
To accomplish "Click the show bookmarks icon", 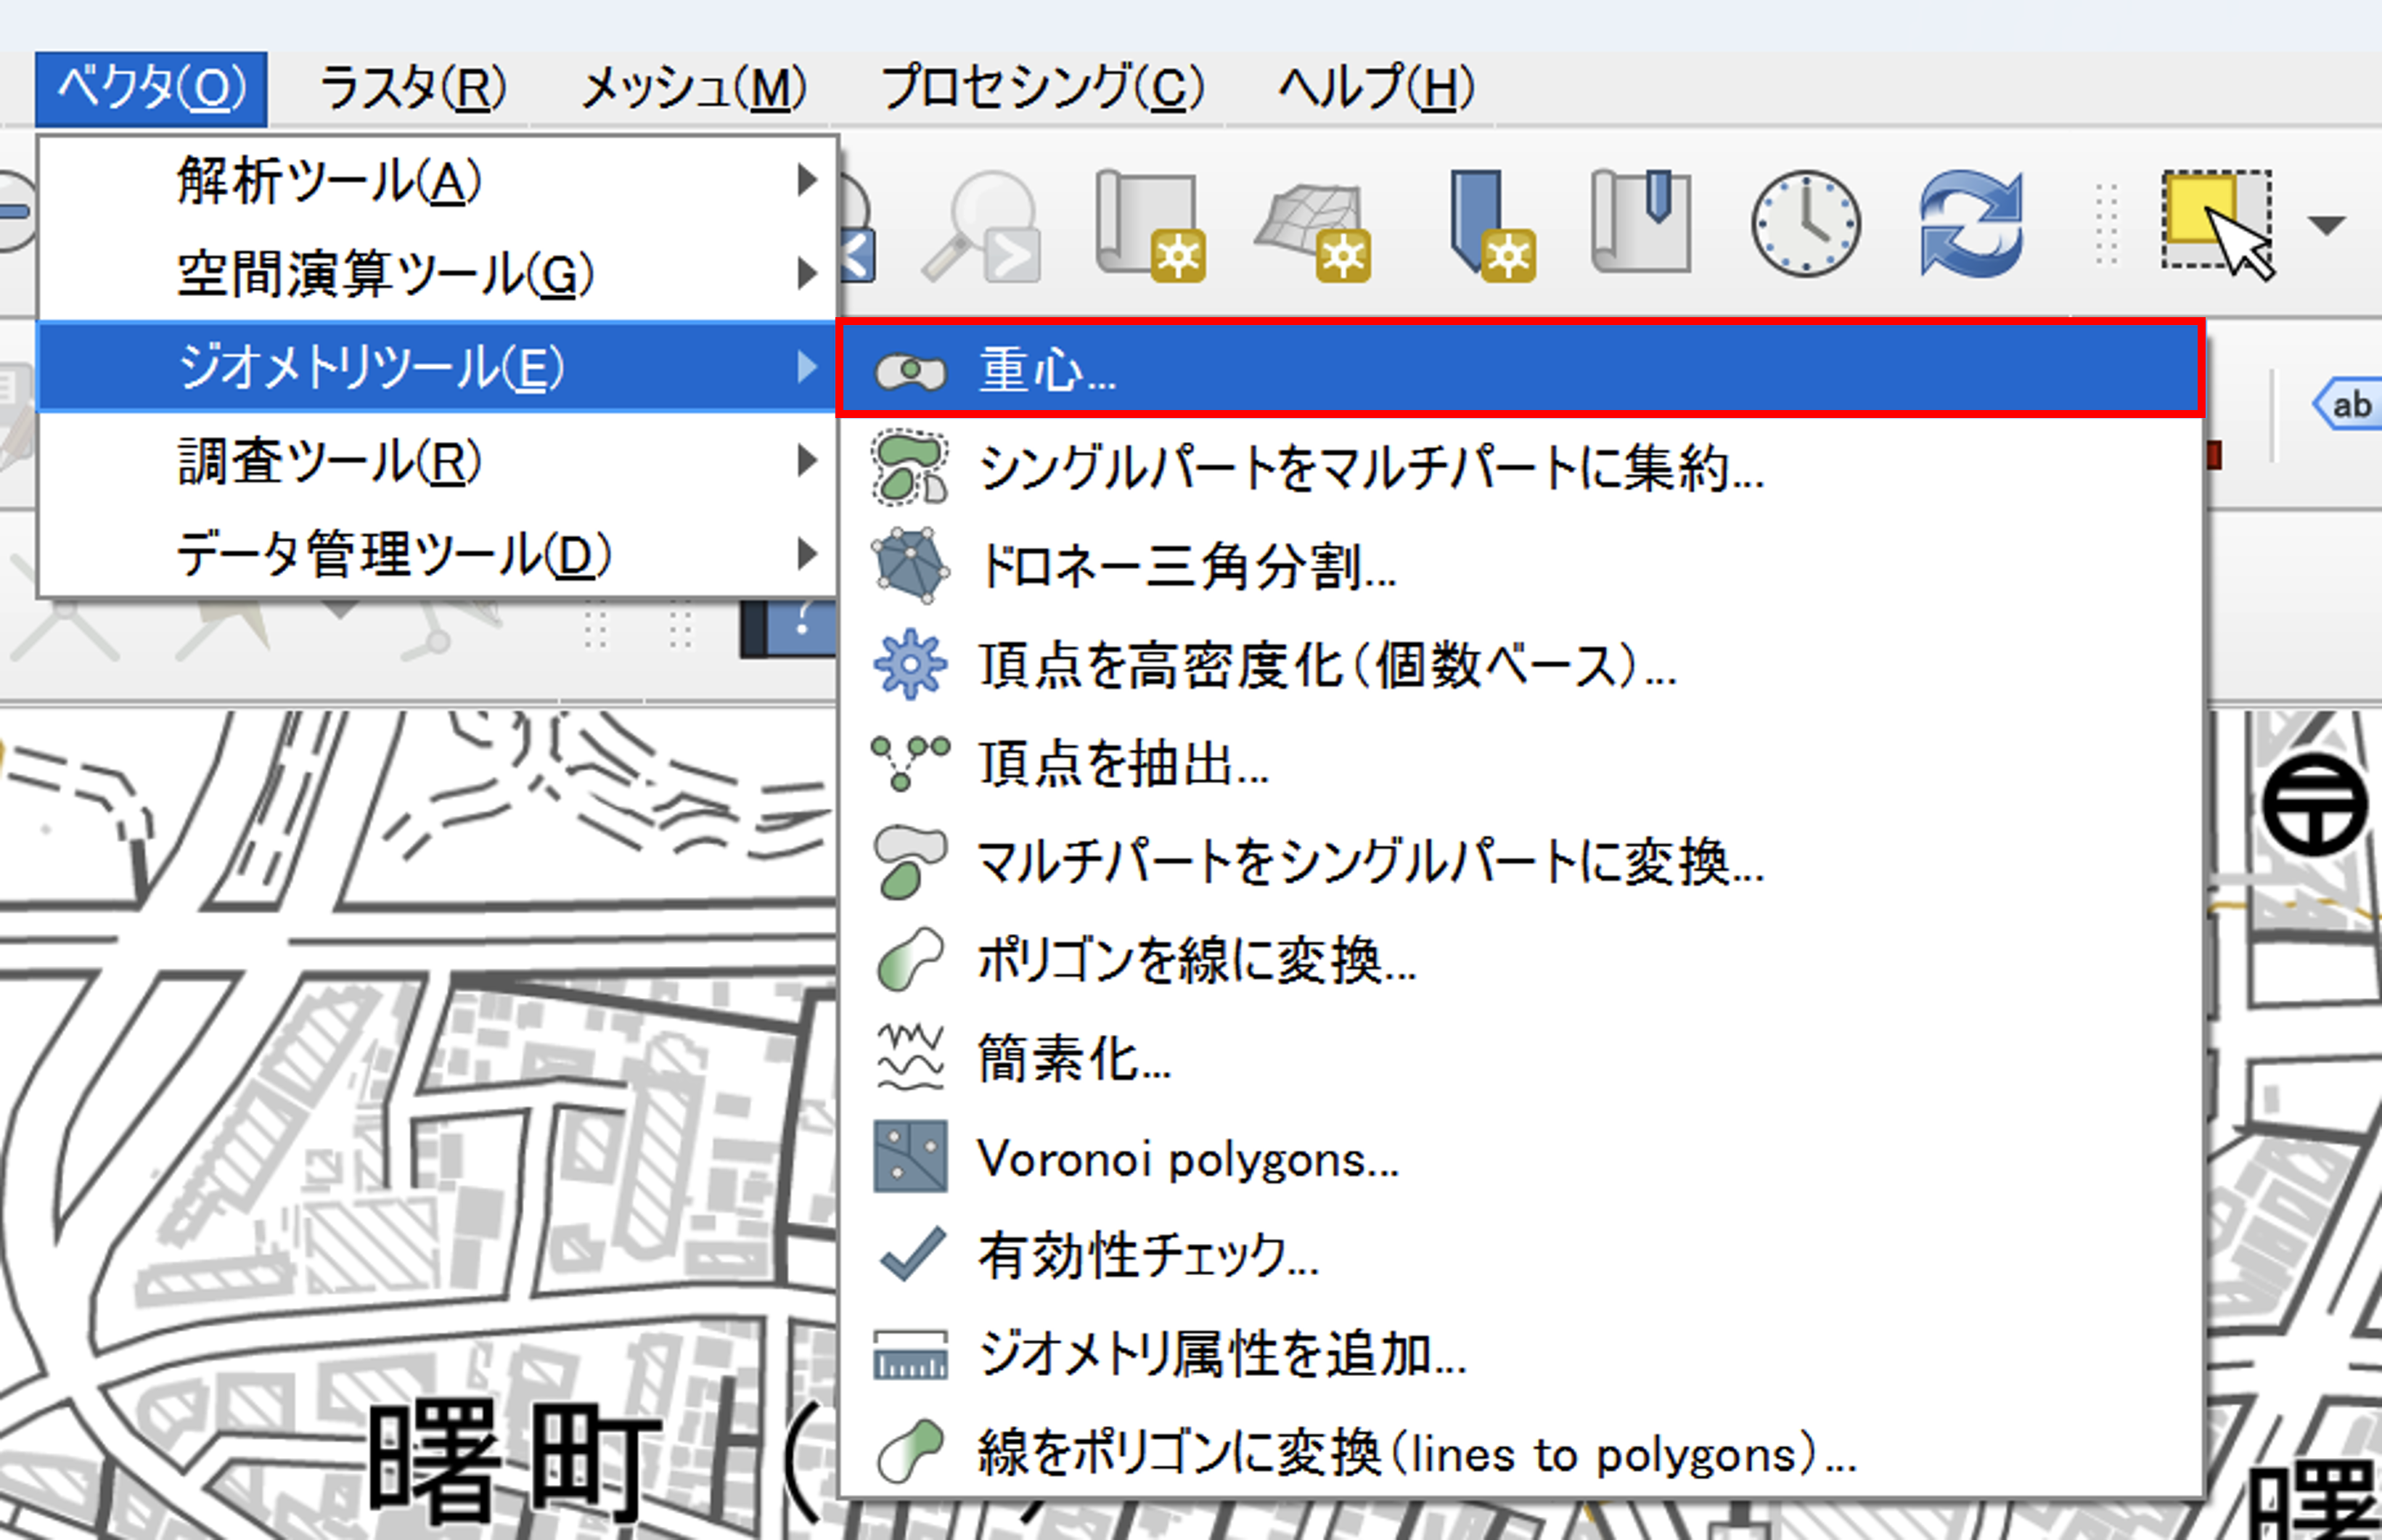I will [1641, 221].
